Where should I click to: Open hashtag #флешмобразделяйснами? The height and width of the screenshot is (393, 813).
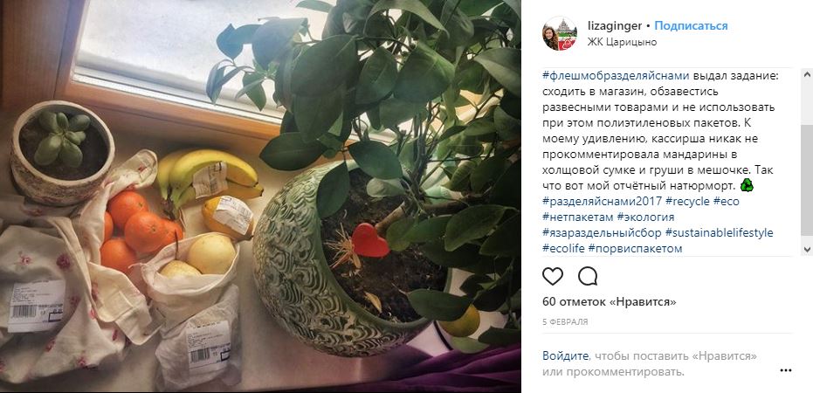pyautogui.click(x=616, y=76)
